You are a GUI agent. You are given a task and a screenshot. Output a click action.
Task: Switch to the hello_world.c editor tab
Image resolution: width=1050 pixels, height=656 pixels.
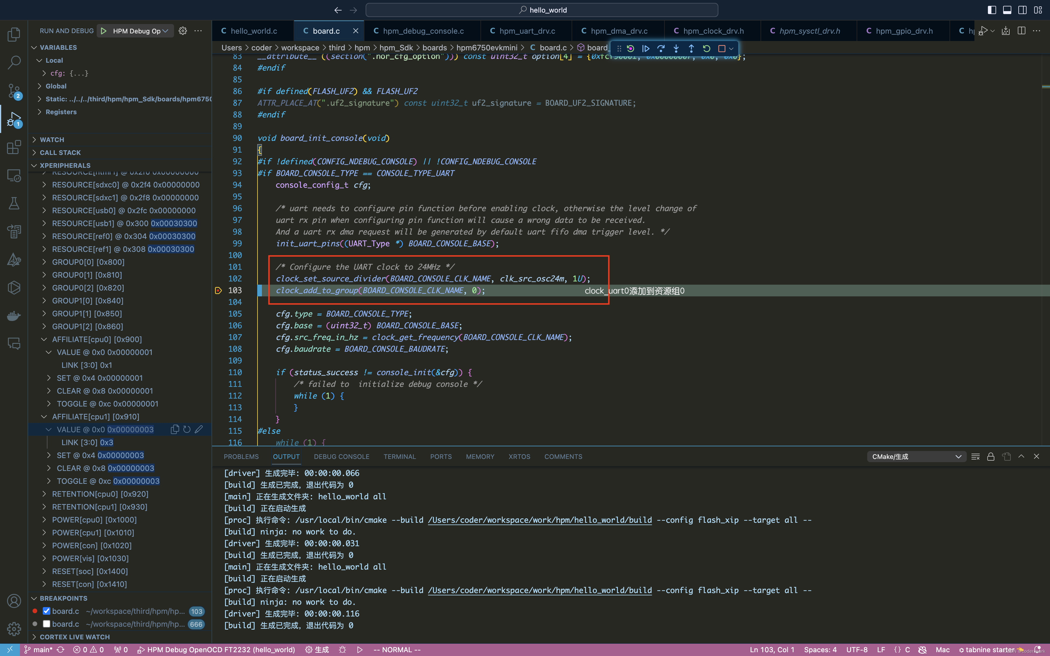(253, 31)
